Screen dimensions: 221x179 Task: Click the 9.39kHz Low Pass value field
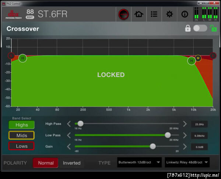199,136
